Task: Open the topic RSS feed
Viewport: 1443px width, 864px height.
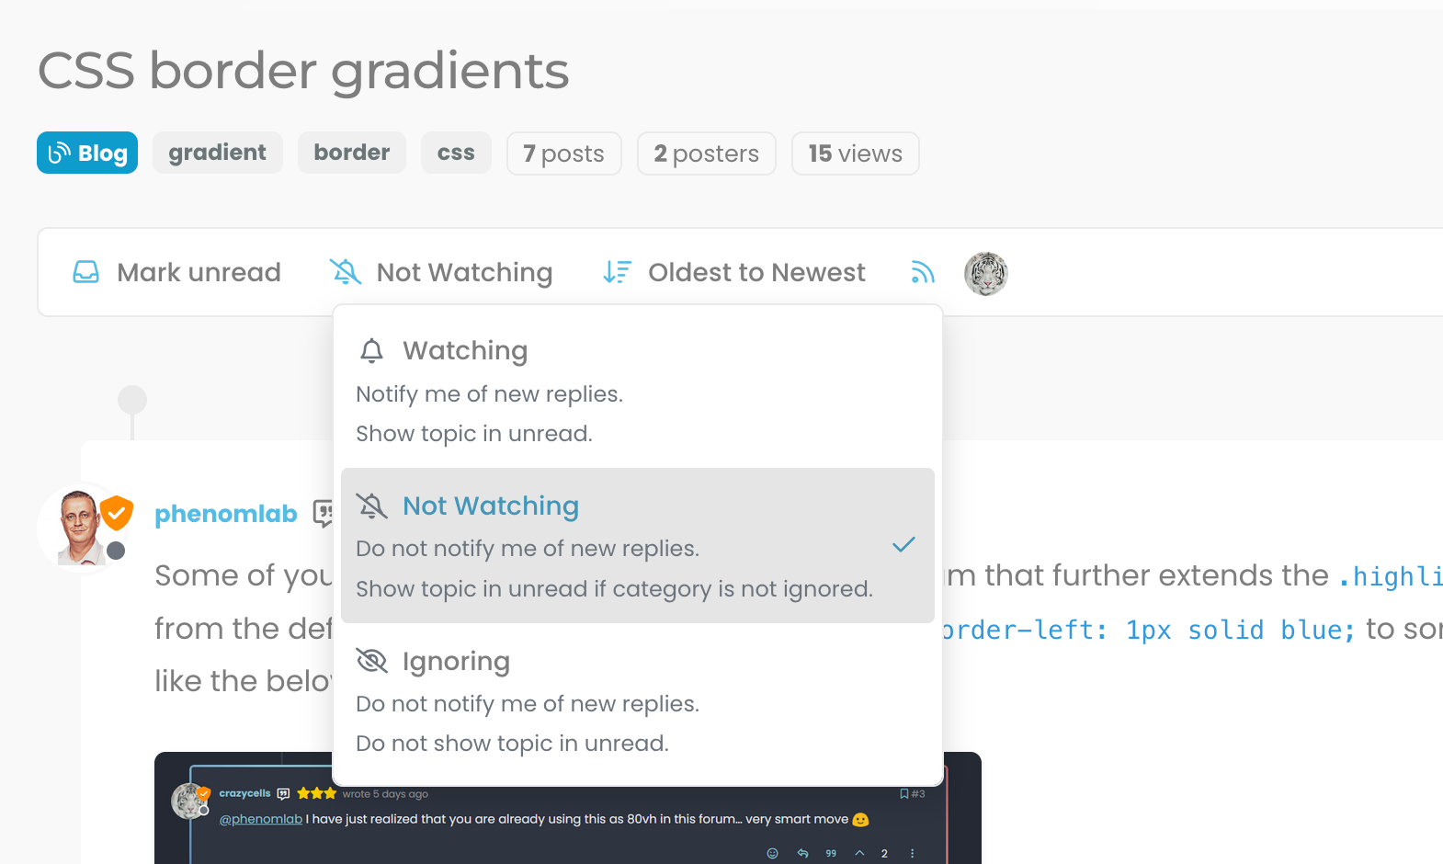Action: (x=922, y=272)
